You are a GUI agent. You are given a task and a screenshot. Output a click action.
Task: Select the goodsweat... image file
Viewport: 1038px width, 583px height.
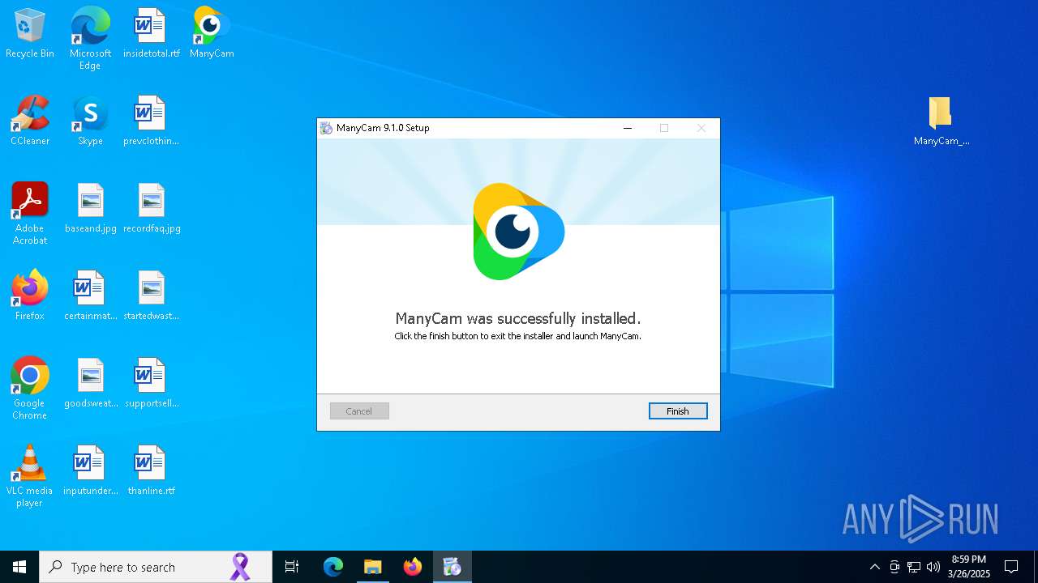point(90,383)
